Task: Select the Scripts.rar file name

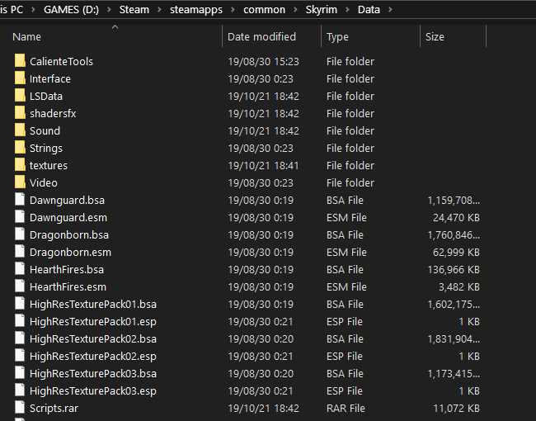Action: pos(54,409)
